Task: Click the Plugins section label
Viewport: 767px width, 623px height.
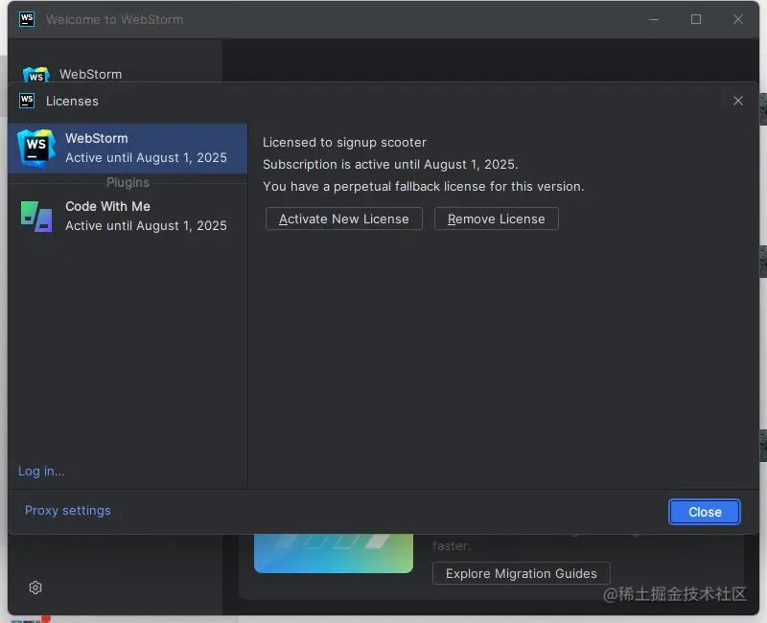Action: (128, 182)
